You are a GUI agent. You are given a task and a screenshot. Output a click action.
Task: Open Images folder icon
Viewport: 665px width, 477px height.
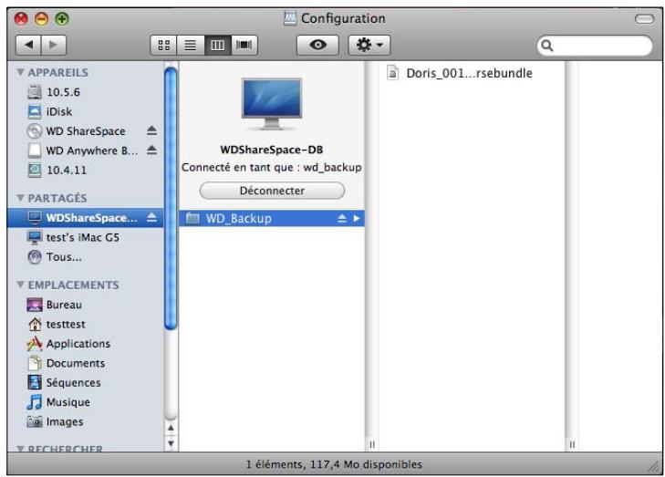[35, 421]
